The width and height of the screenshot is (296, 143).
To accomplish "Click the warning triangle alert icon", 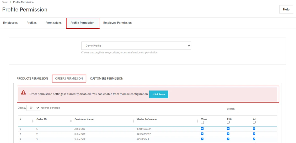I will [24, 92].
